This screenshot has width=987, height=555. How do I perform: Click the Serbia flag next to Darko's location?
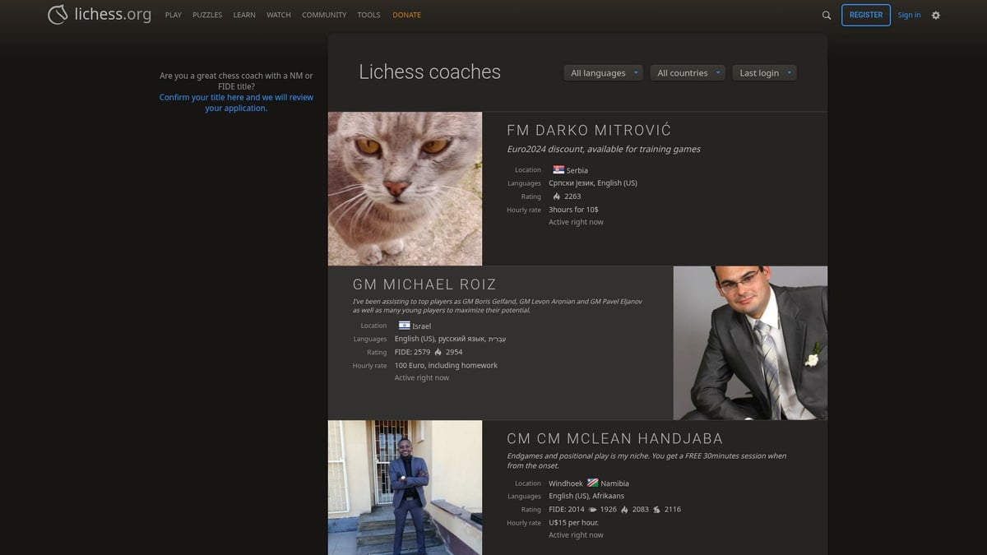click(558, 170)
